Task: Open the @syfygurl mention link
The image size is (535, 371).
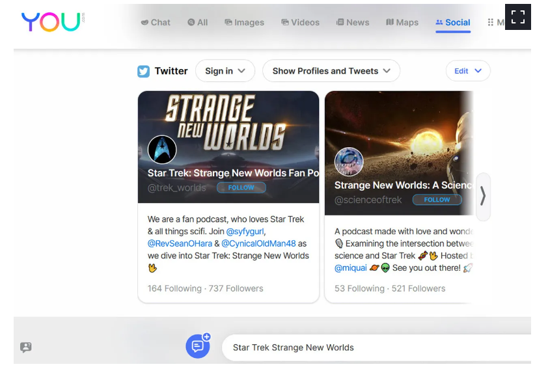Action: tap(245, 232)
